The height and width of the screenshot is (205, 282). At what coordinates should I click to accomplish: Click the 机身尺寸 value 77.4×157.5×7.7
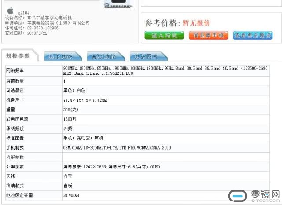tap(85, 100)
